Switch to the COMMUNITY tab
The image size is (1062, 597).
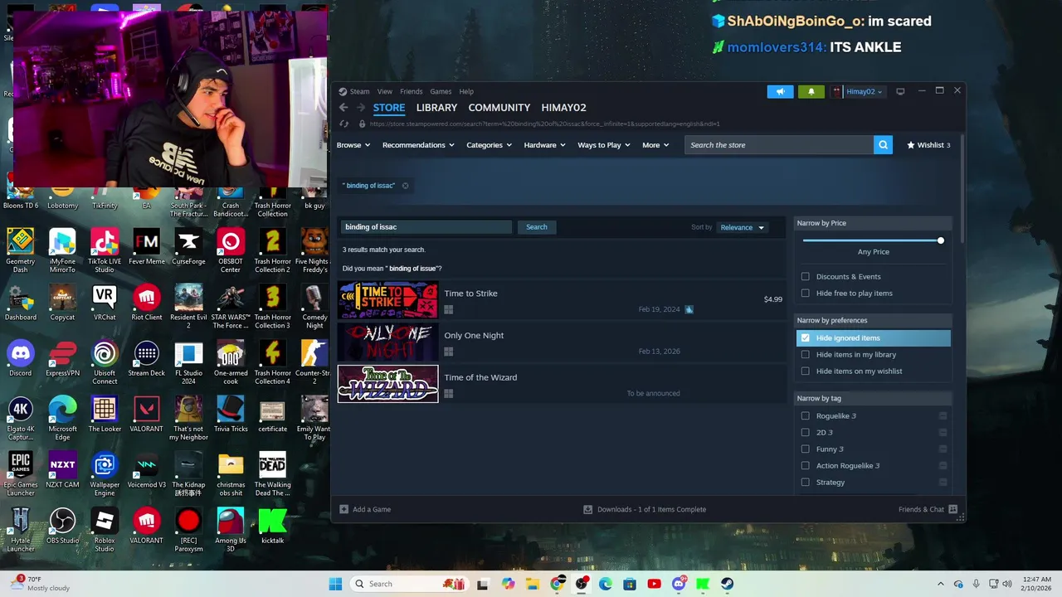click(499, 108)
